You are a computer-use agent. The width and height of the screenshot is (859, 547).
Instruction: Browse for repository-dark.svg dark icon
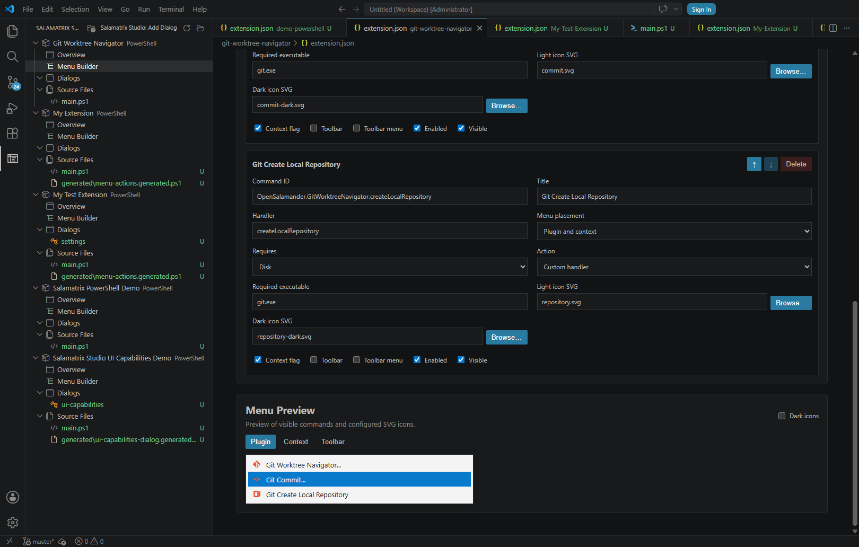coord(506,337)
